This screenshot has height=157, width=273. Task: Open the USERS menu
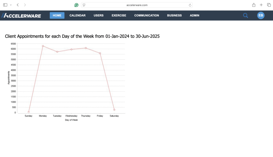point(98,15)
